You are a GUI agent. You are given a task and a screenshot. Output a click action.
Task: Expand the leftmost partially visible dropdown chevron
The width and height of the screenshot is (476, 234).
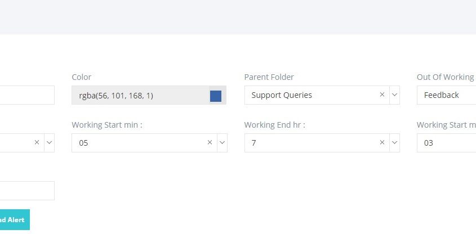point(49,142)
